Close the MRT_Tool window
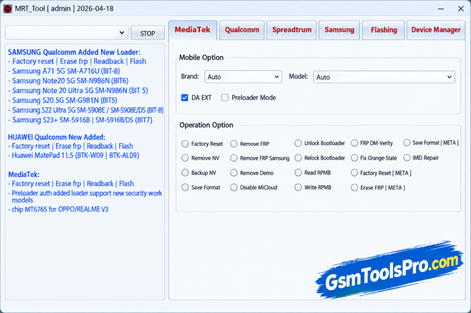Screen dimensions: 471x313 [461, 9]
